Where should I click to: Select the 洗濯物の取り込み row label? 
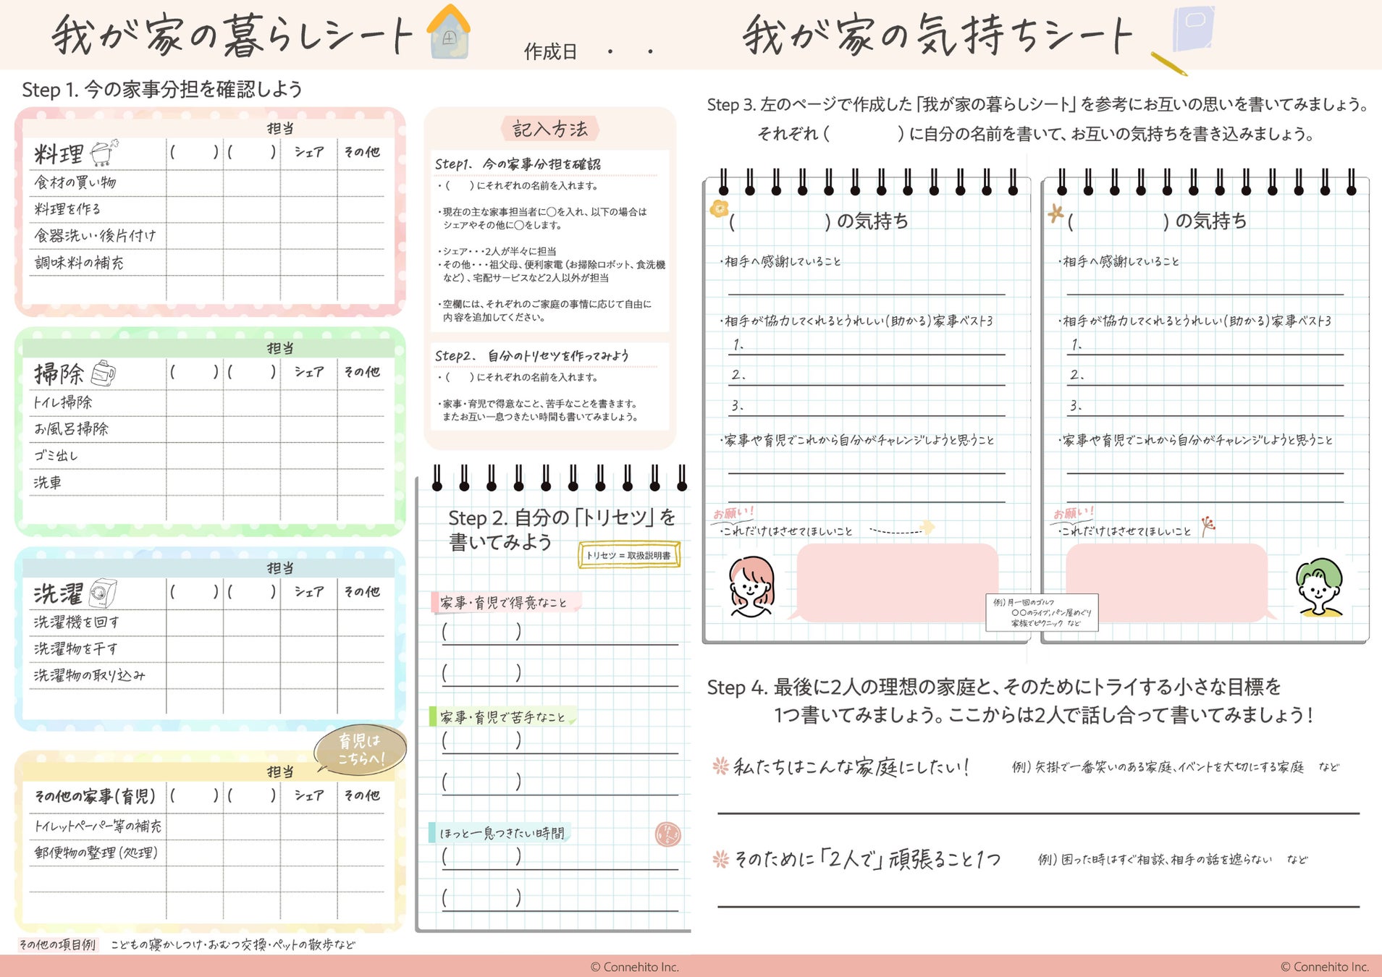(90, 676)
